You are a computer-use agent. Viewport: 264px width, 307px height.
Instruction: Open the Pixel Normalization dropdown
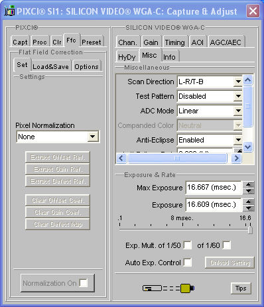coord(93,137)
